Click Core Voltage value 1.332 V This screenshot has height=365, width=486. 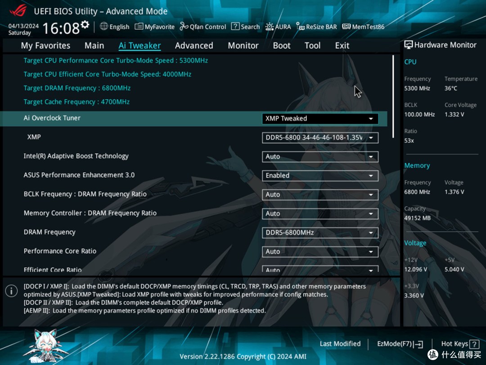pyautogui.click(x=454, y=114)
